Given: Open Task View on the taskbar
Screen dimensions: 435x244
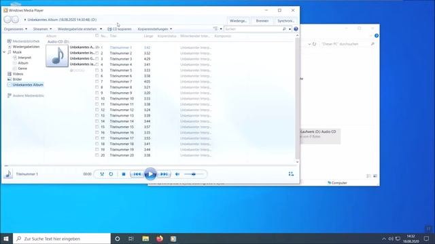Looking at the screenshot, I should tap(131, 239).
